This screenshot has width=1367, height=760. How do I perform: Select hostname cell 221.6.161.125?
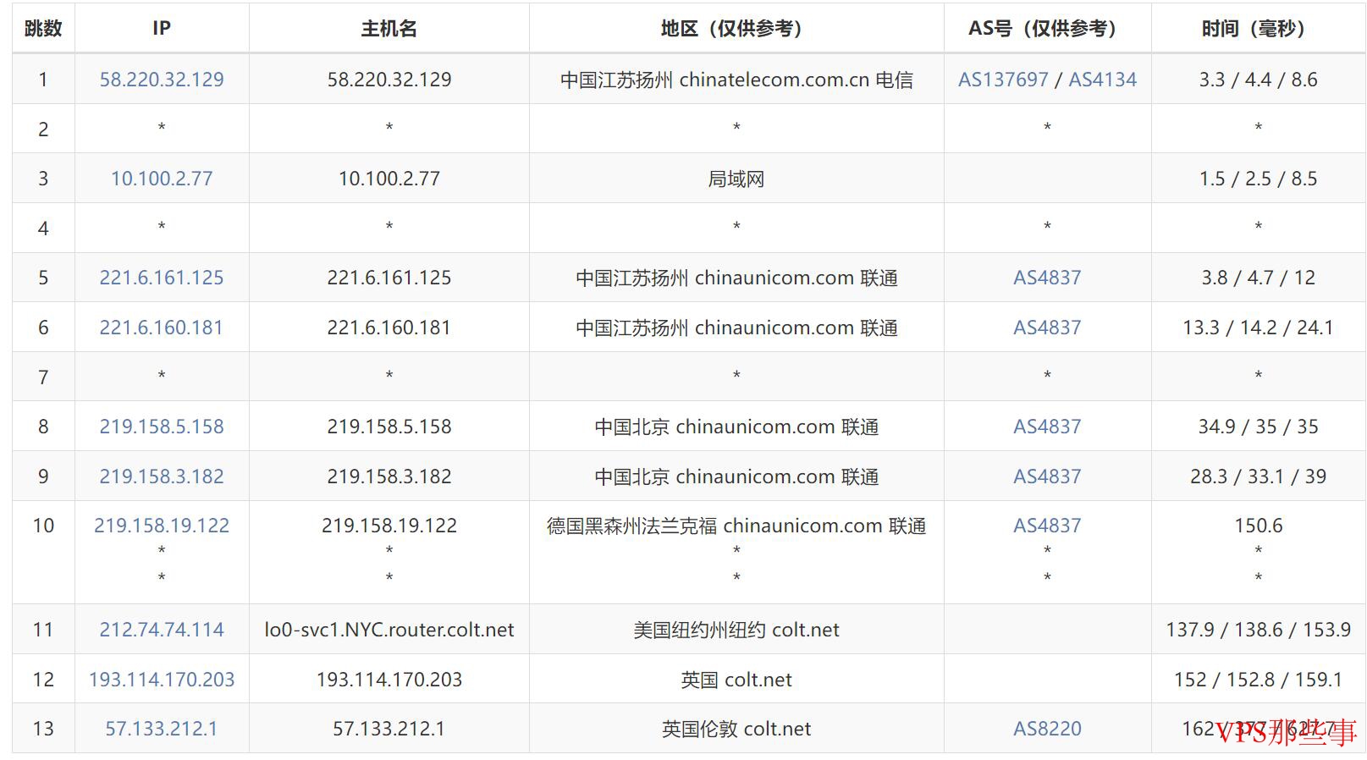tap(389, 278)
